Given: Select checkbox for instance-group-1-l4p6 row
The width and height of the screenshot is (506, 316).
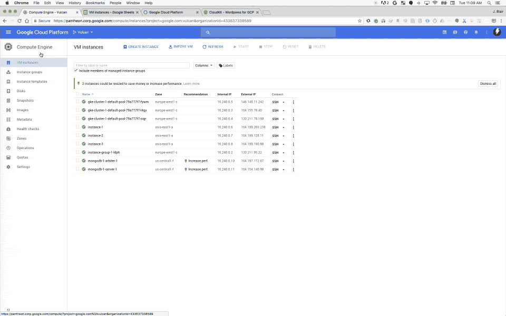Looking at the screenshot, I should coord(77,152).
